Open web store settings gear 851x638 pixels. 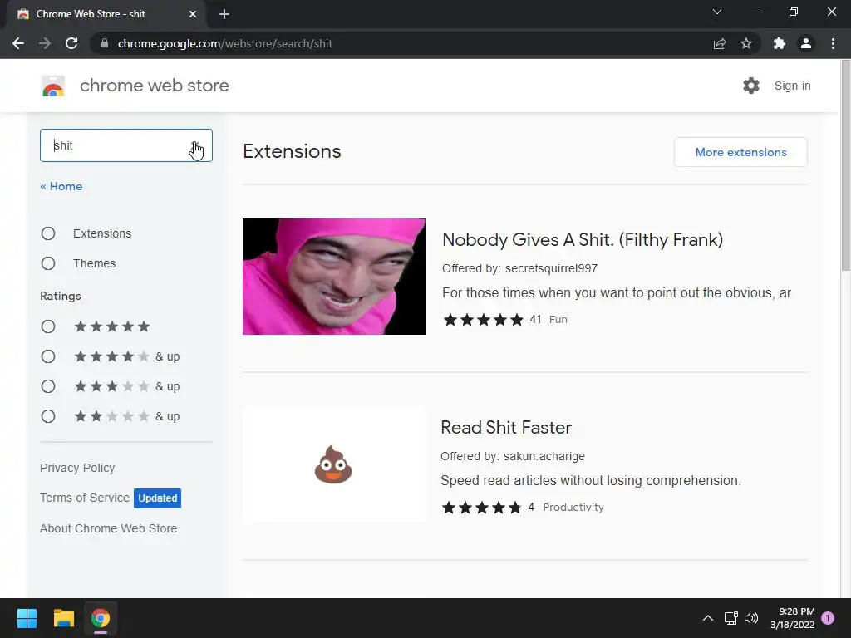pyautogui.click(x=751, y=86)
